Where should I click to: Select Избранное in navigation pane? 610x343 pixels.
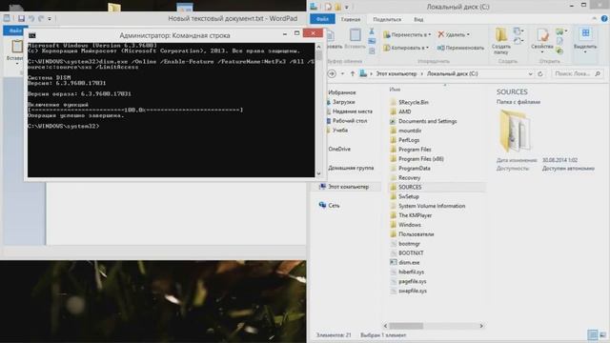[x=341, y=92]
